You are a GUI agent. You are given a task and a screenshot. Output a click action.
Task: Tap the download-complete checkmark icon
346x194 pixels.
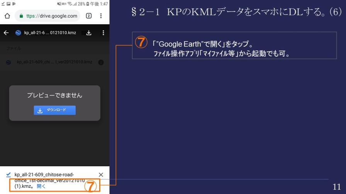(8, 174)
